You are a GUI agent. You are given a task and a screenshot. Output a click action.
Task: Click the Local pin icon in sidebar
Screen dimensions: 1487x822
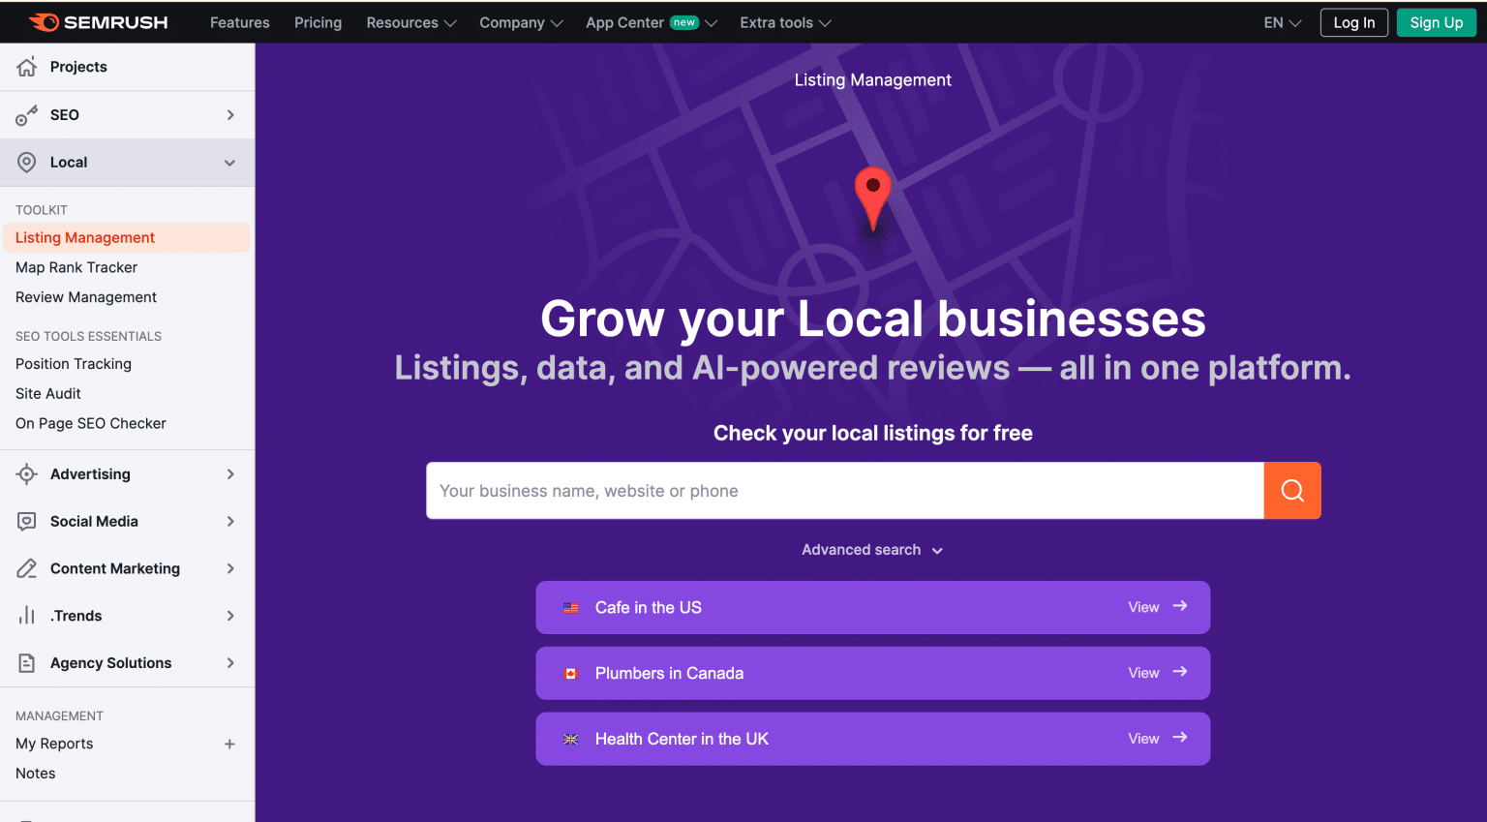pyautogui.click(x=26, y=162)
